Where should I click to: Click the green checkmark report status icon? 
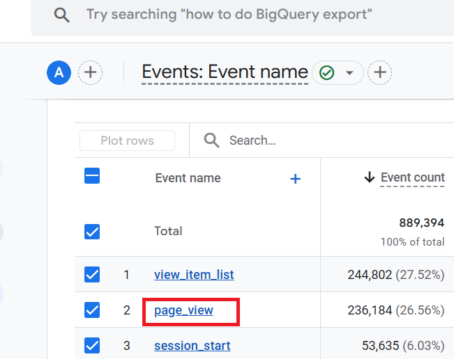326,72
